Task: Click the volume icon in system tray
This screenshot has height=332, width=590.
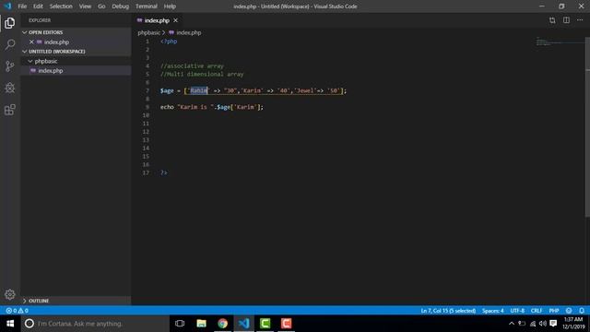Action: click(x=543, y=324)
